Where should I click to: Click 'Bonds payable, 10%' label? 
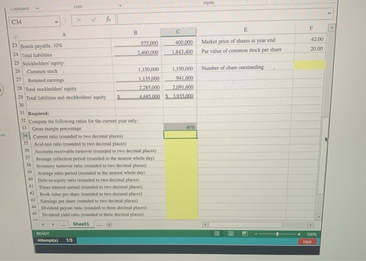click(x=41, y=46)
